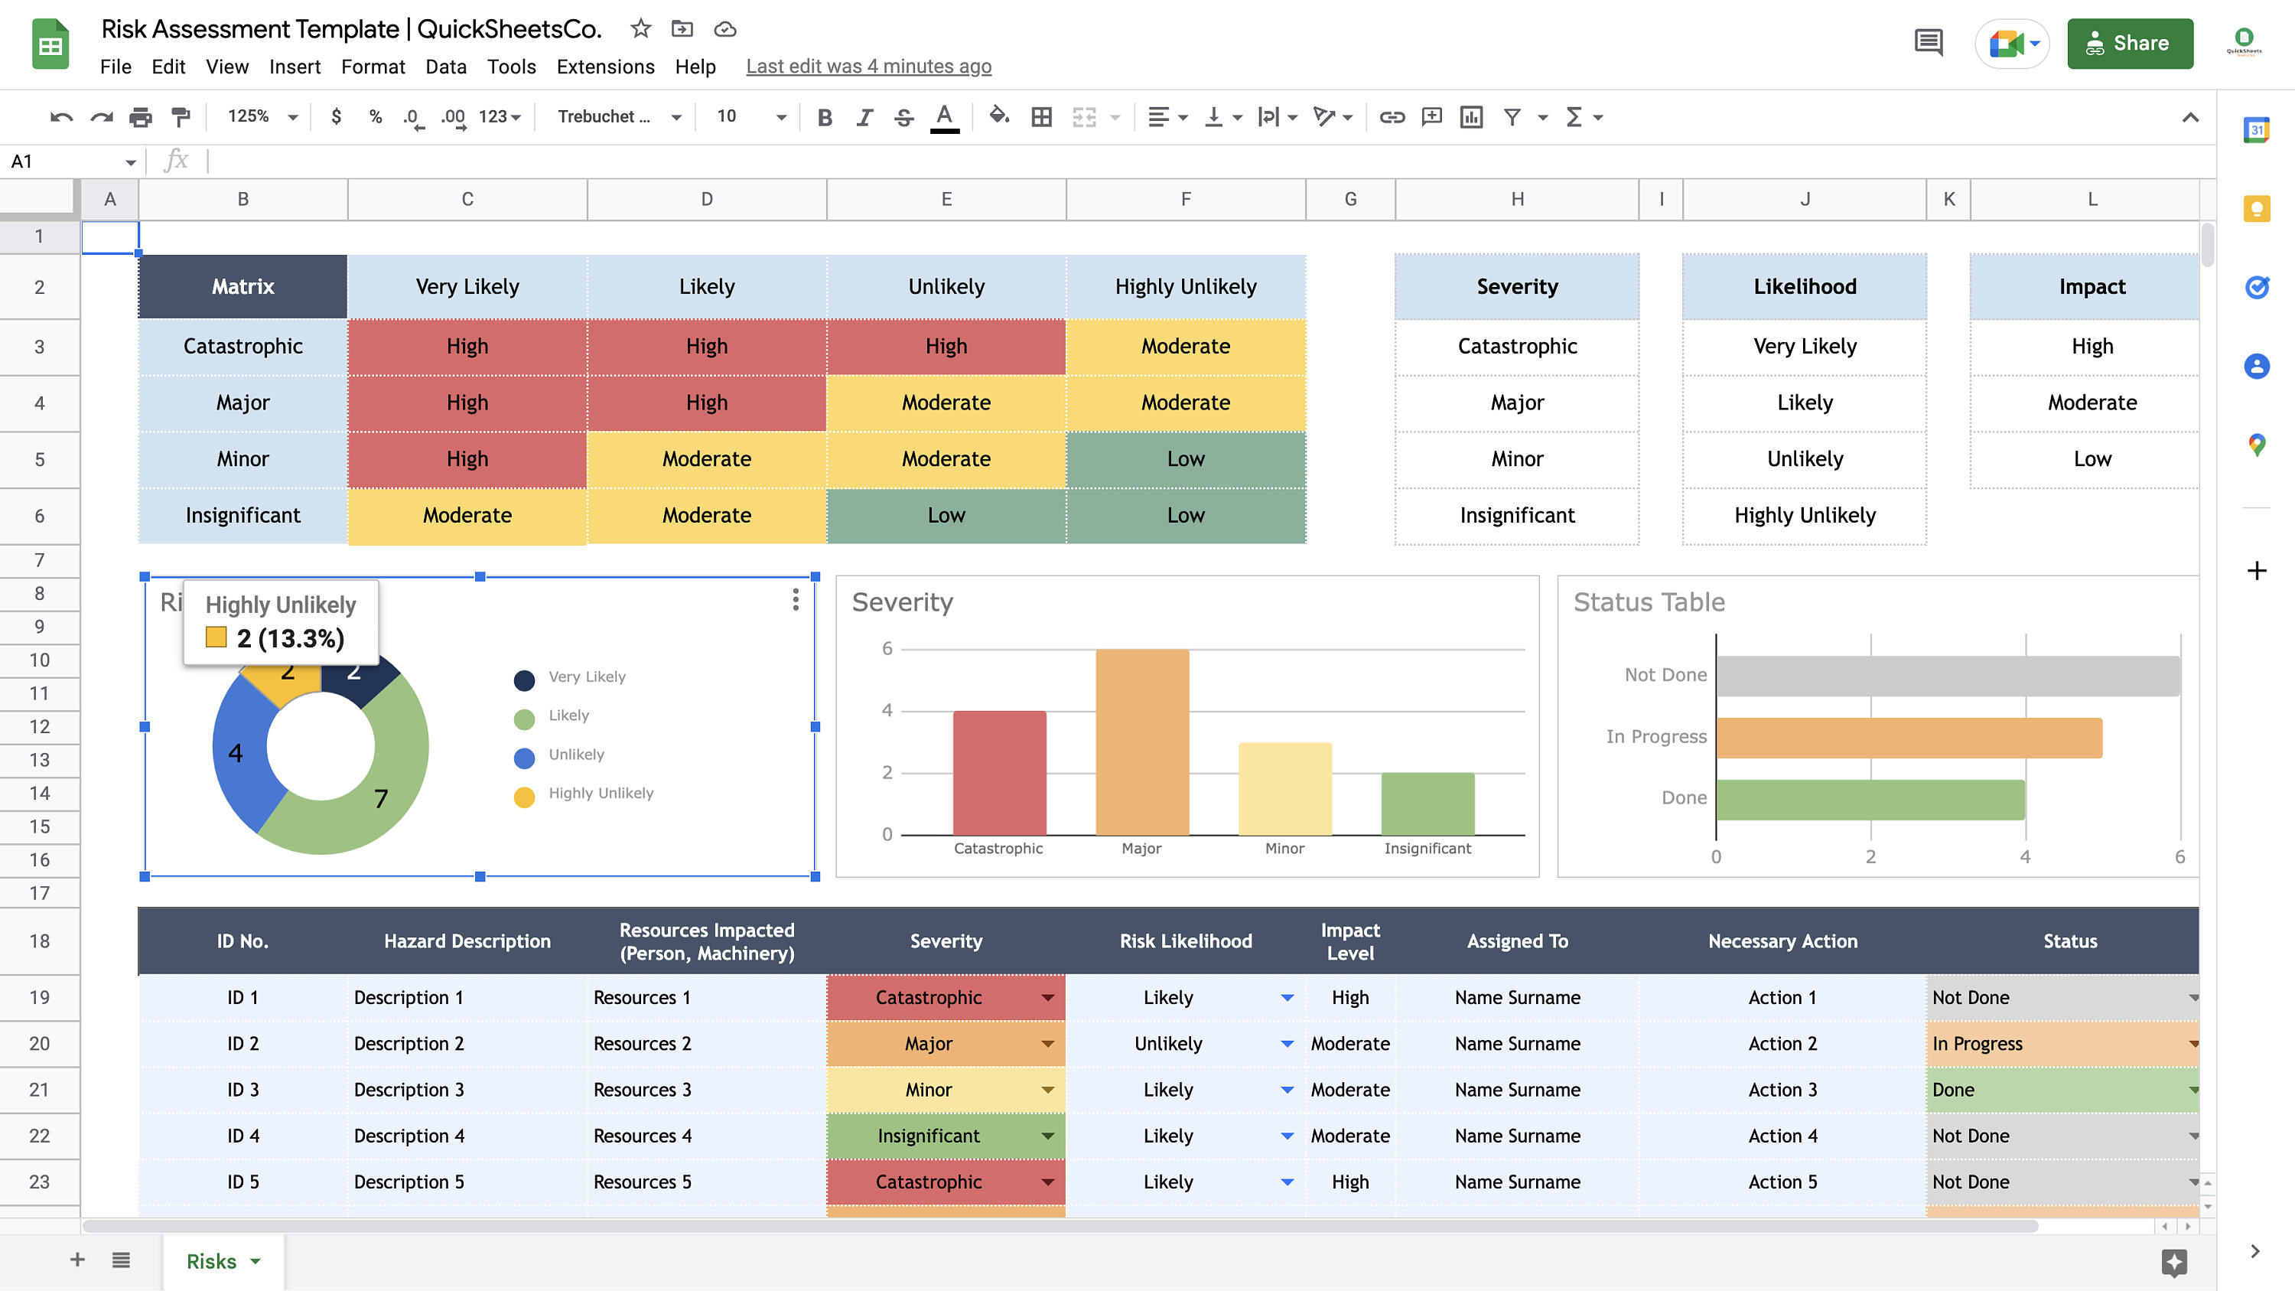2295x1291 pixels.
Task: Insert a link using the link icon
Action: [1391, 116]
